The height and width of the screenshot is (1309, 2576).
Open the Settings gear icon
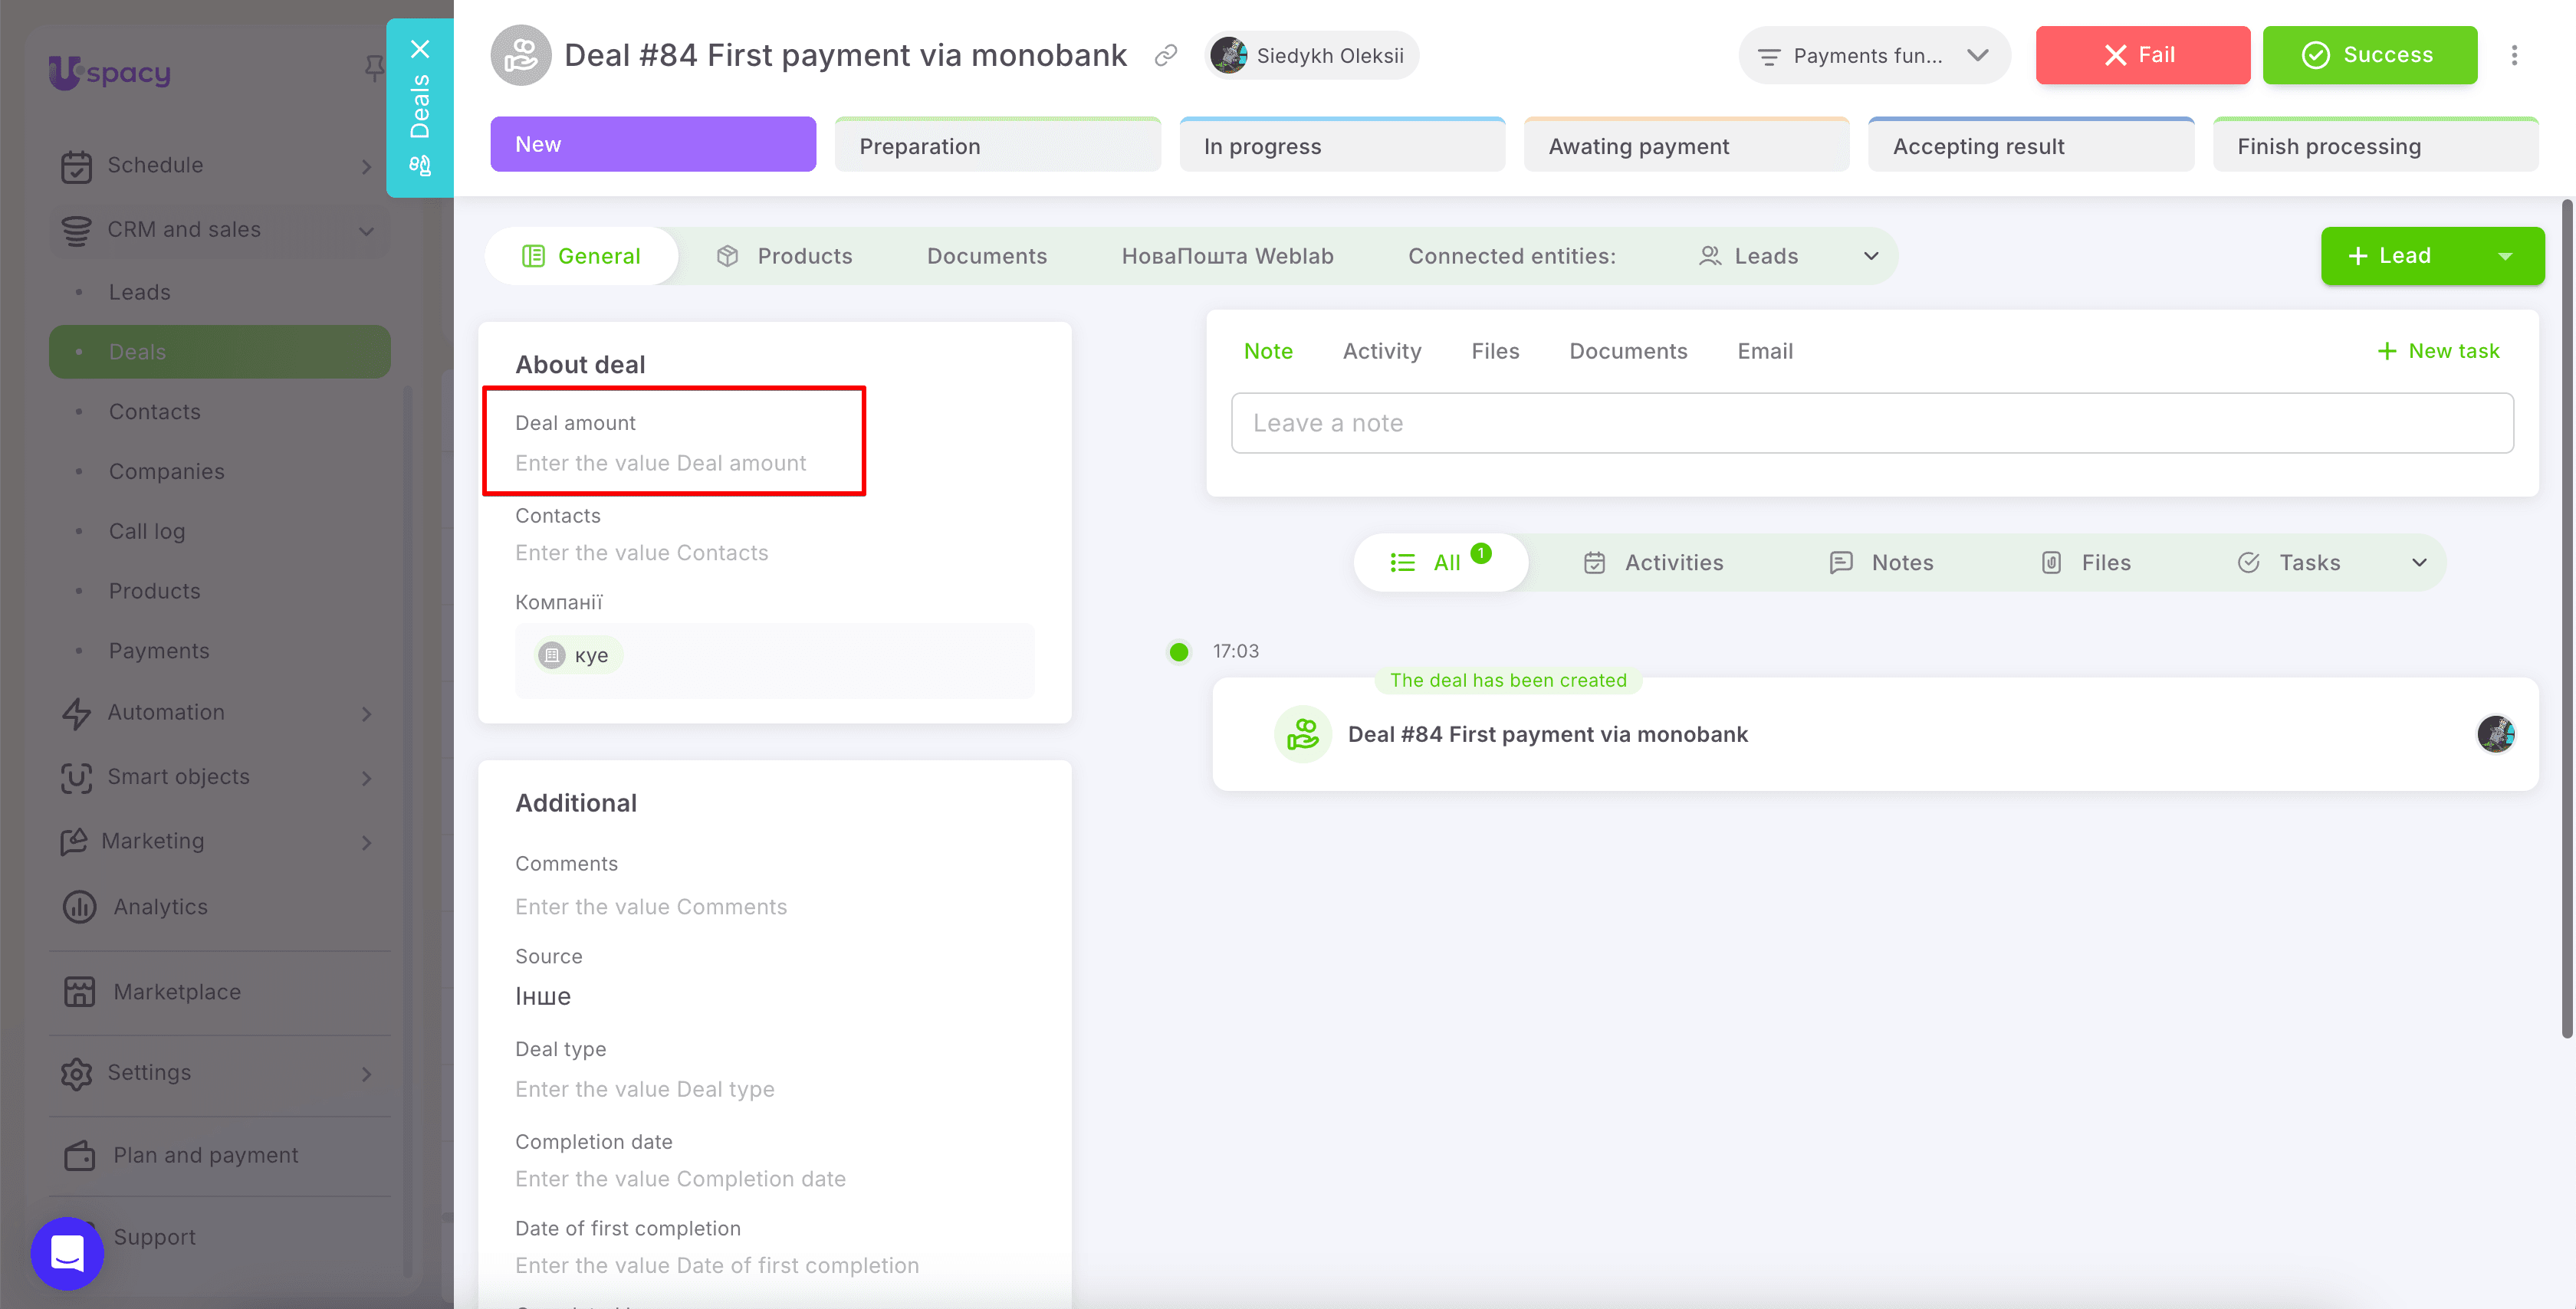tap(76, 1073)
